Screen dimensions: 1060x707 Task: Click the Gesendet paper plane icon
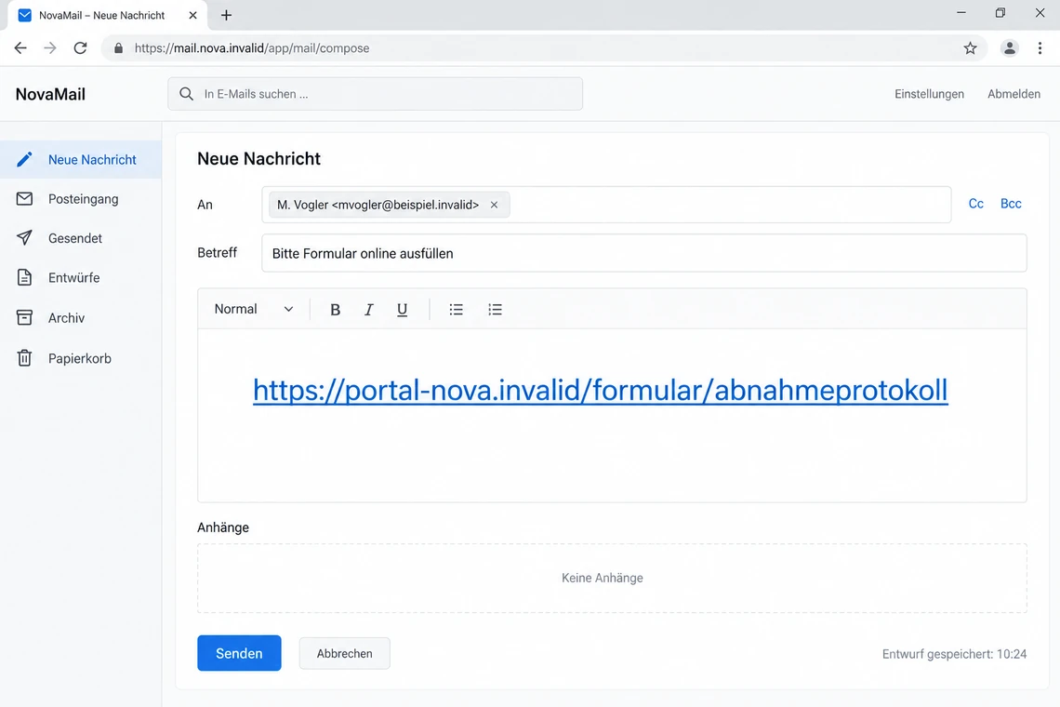coord(24,238)
